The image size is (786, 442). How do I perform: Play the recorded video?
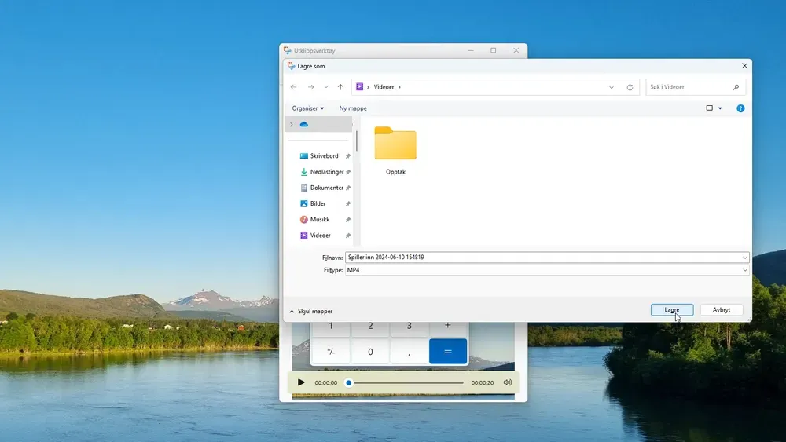[x=301, y=382]
